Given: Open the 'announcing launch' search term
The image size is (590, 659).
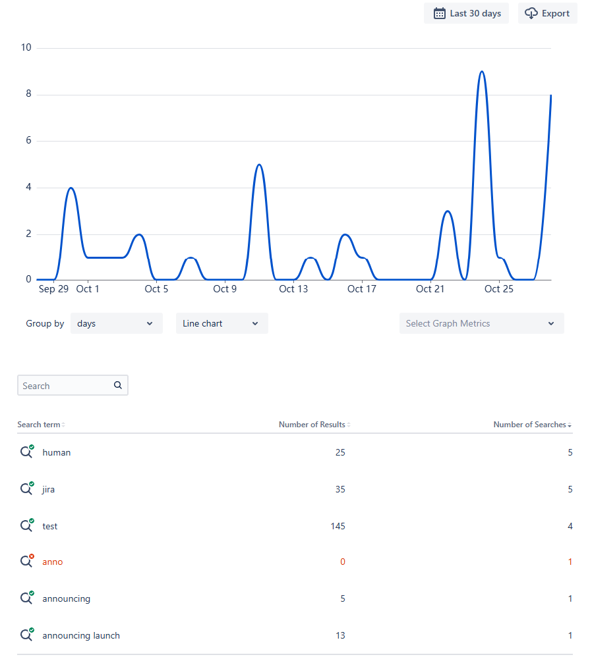Looking at the screenshot, I should (81, 636).
